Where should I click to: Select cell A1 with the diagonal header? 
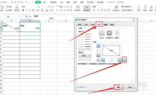pyautogui.click(x=11, y=27)
